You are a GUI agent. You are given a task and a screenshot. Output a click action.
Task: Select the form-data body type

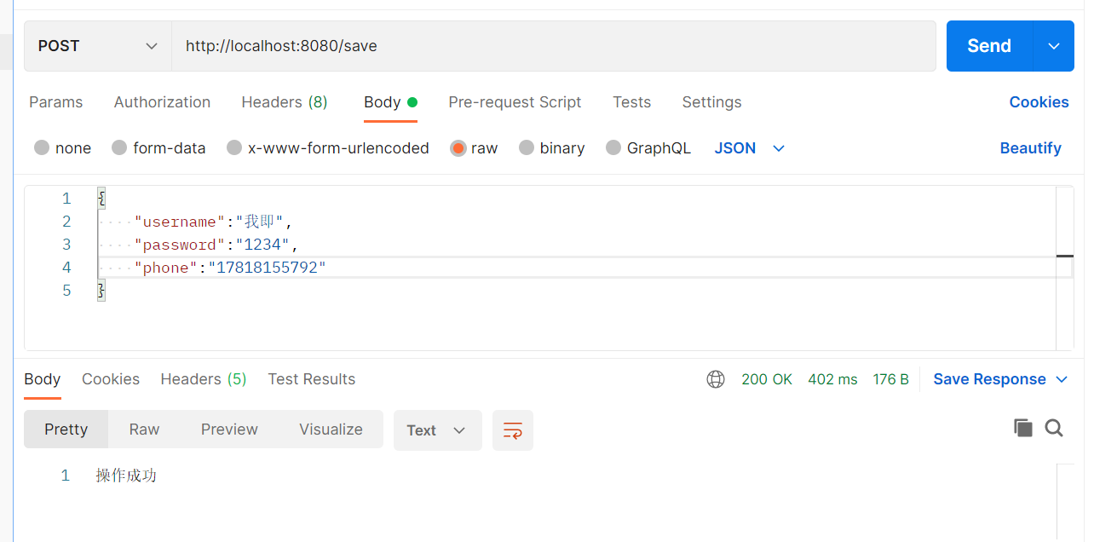[158, 147]
